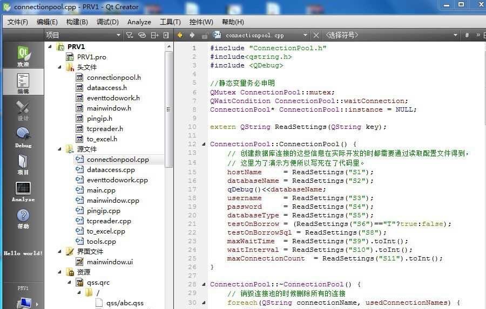Go back in editor navigation history
The width and height of the screenshot is (486, 309).
coord(180,35)
